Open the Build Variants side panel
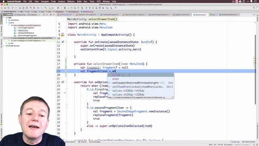259x146 pixels. pyautogui.click(x=1, y=120)
